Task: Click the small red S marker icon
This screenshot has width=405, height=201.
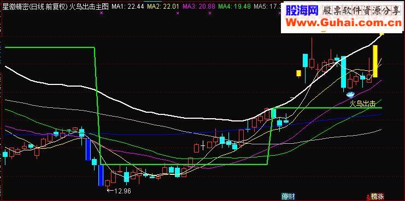Action: 368,197
